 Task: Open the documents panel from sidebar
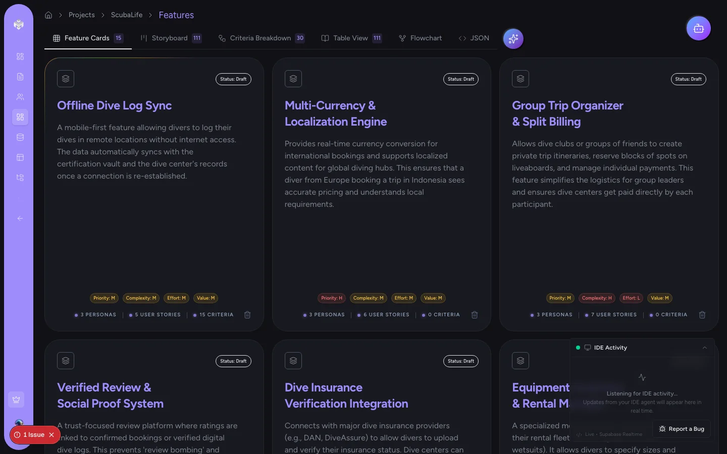20,77
